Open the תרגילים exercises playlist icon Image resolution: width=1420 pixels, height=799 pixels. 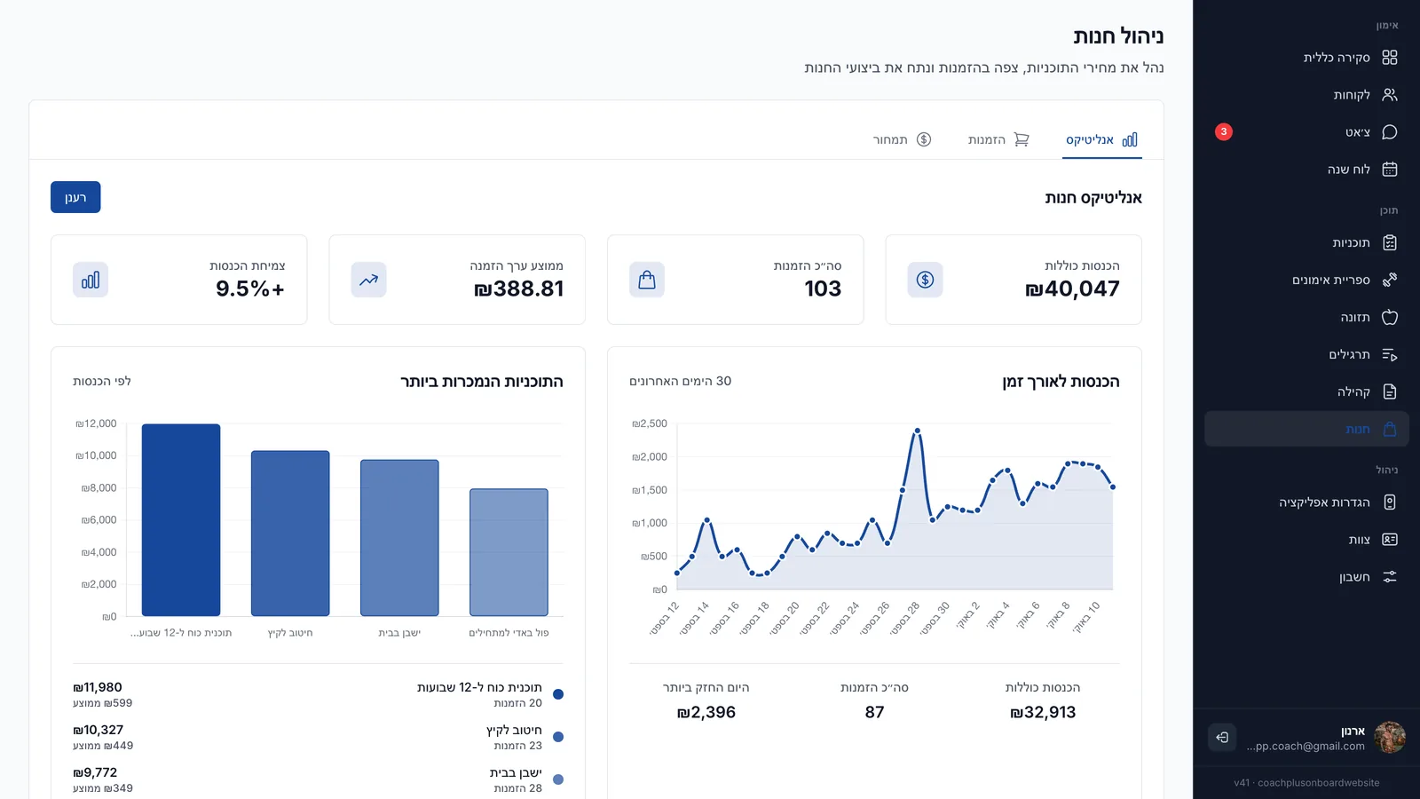[1390, 355]
